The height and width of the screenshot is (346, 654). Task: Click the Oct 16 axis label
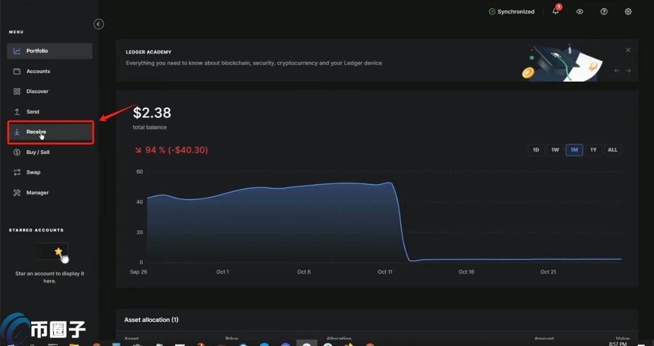pyautogui.click(x=466, y=272)
